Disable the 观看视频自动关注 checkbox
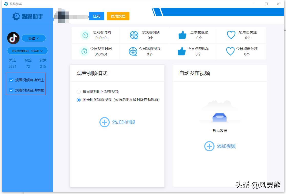286x194 pixels. click(x=11, y=80)
